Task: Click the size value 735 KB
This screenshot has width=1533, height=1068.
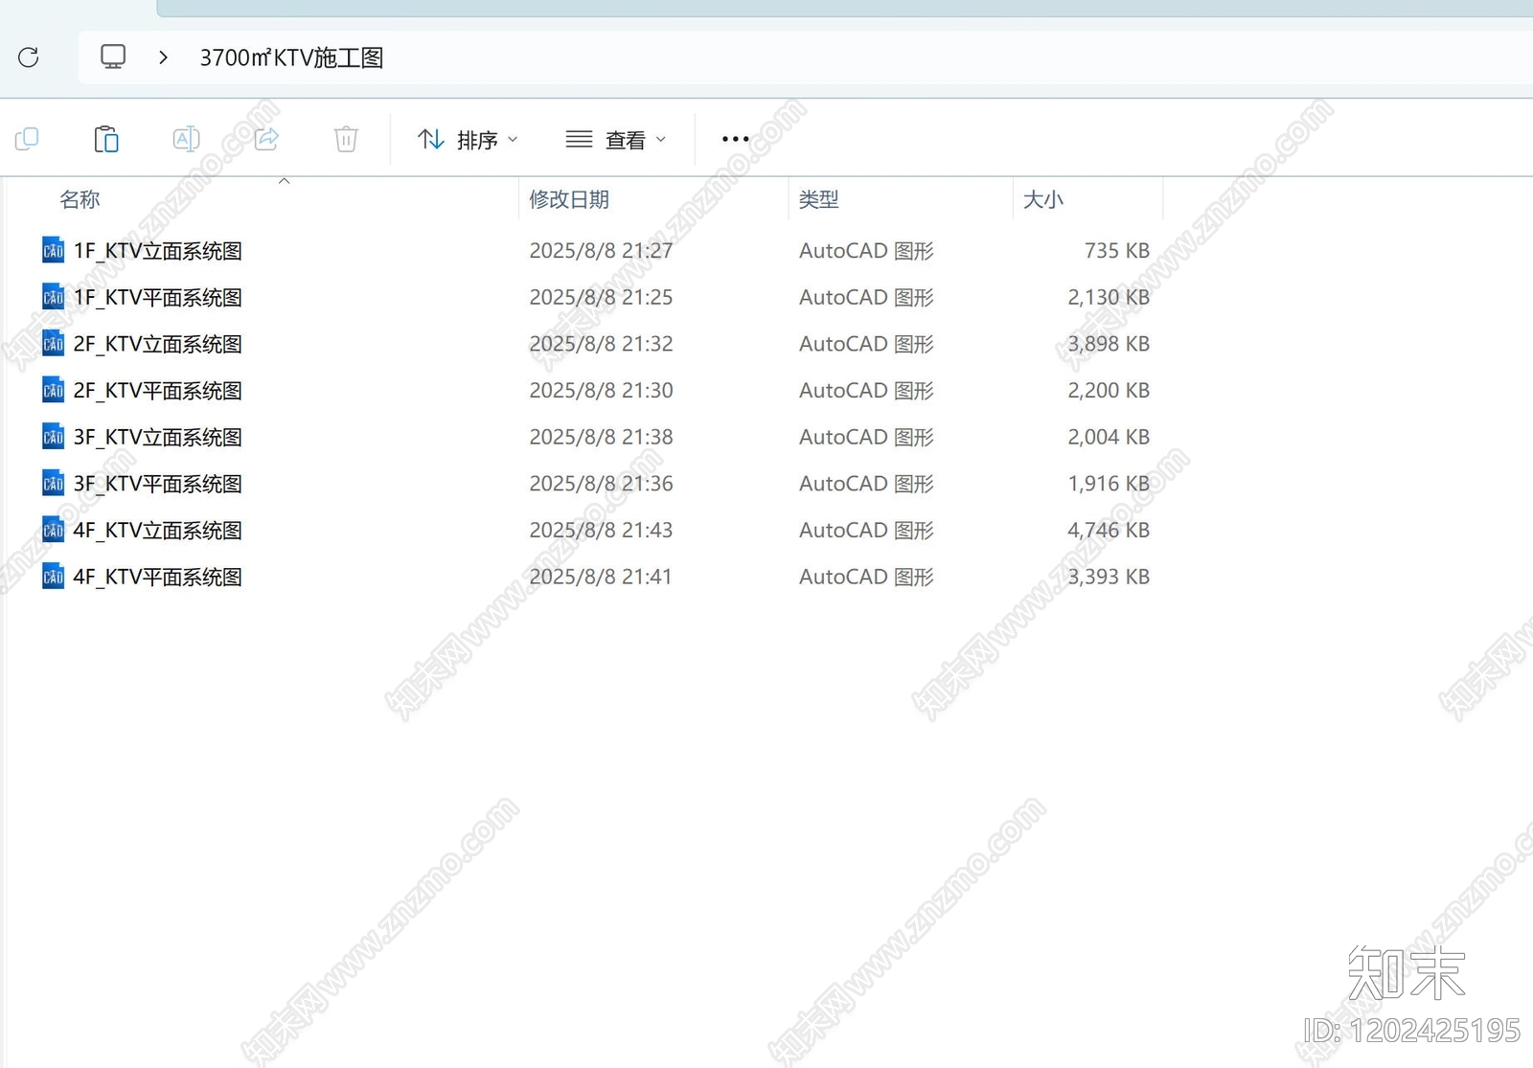Action: click(x=1117, y=251)
